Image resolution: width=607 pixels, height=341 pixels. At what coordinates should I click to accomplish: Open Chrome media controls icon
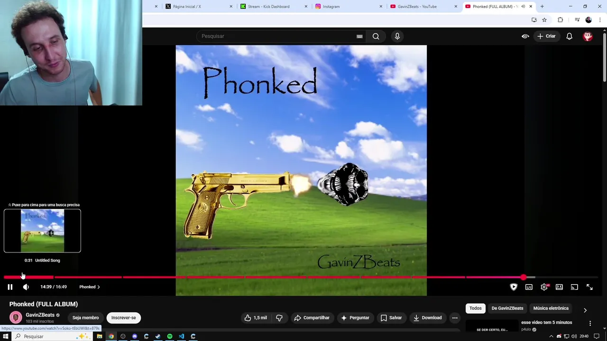[x=577, y=20]
